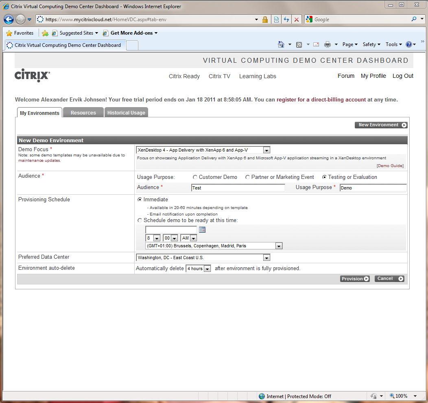The height and width of the screenshot is (403, 428).
Task: Open the AM/PM dropdown
Action: [189, 238]
